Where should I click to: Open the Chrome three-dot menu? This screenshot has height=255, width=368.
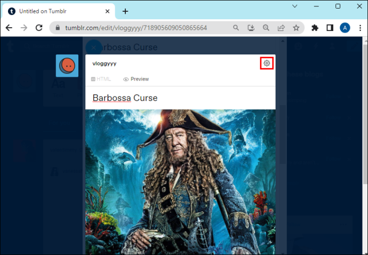click(x=360, y=28)
